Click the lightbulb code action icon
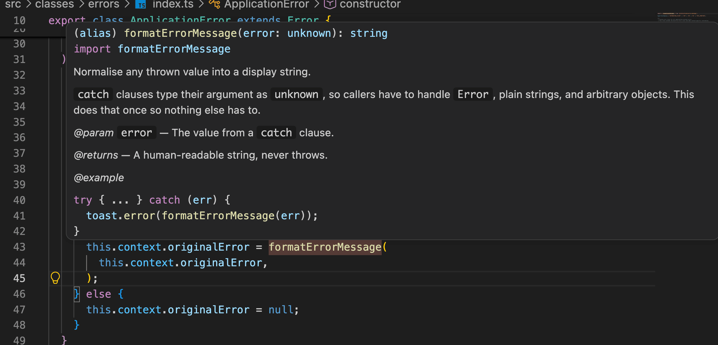The width and height of the screenshot is (718, 345). pyautogui.click(x=55, y=278)
